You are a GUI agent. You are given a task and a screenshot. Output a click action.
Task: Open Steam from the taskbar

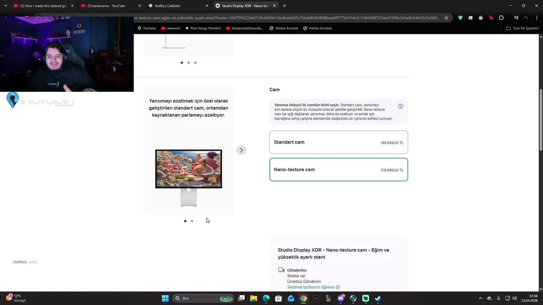tap(378, 298)
